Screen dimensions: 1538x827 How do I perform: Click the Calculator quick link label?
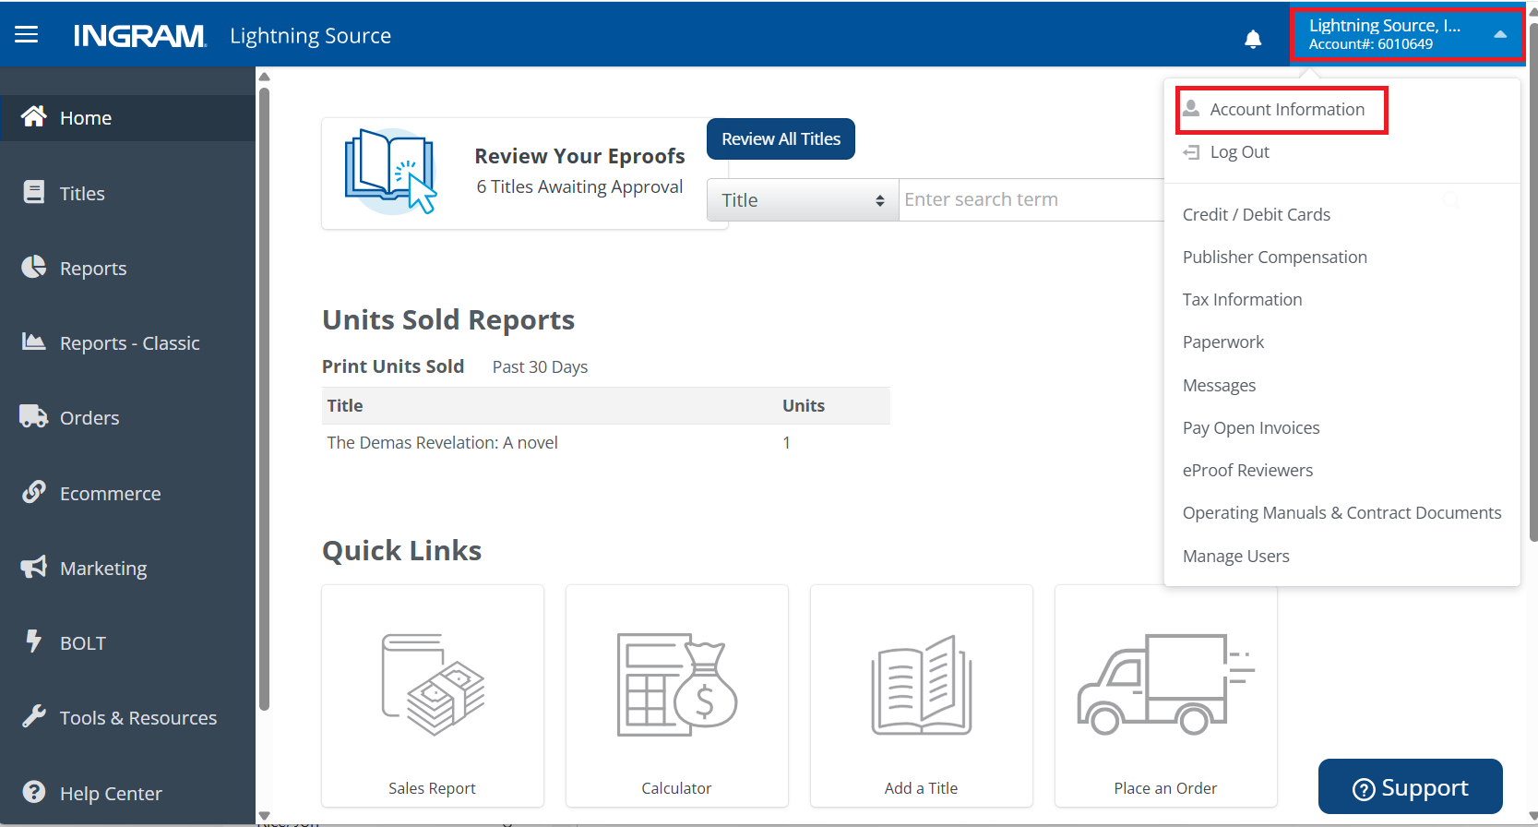(677, 788)
